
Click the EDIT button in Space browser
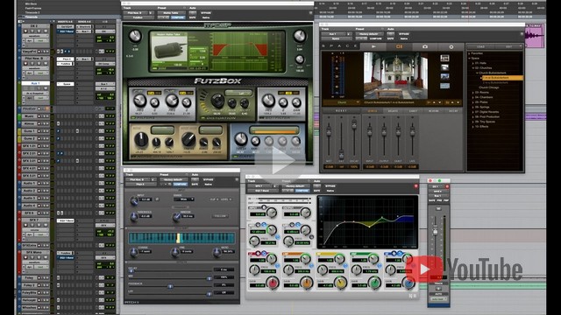(508, 46)
